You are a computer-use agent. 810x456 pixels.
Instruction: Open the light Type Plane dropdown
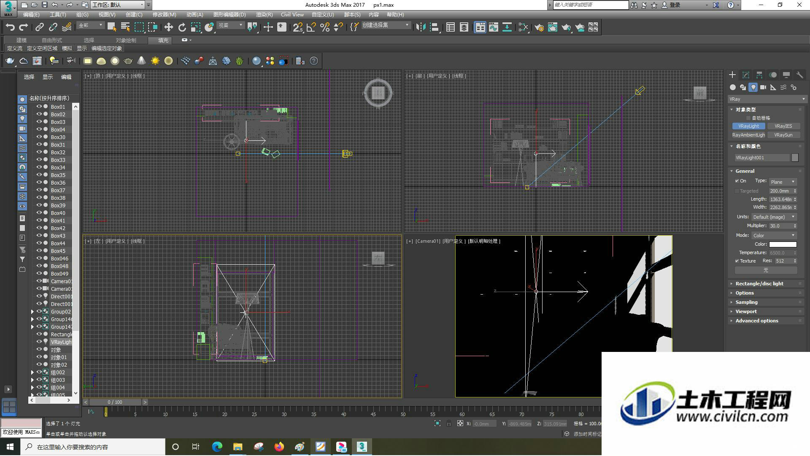(783, 182)
